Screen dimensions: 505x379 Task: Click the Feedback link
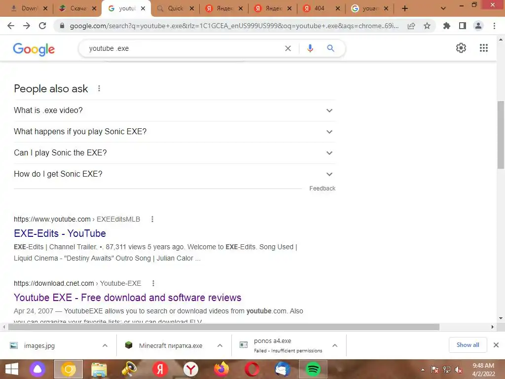[323, 188]
